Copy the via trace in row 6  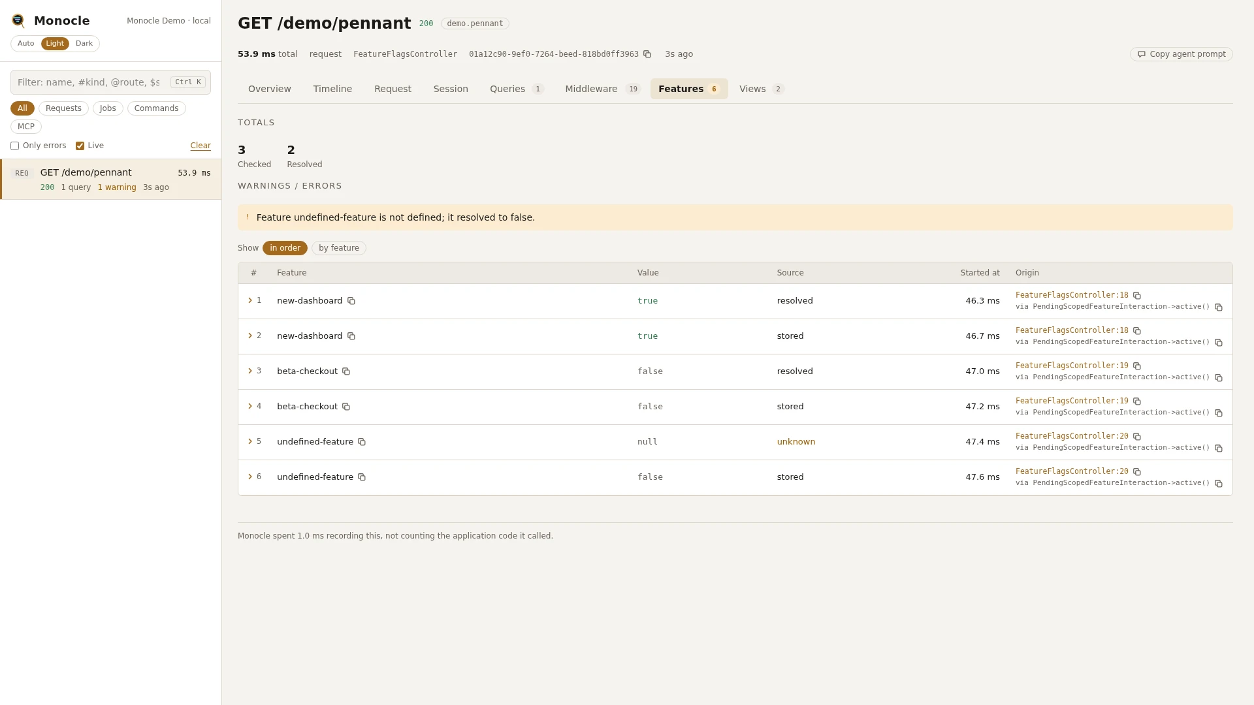pyautogui.click(x=1219, y=484)
